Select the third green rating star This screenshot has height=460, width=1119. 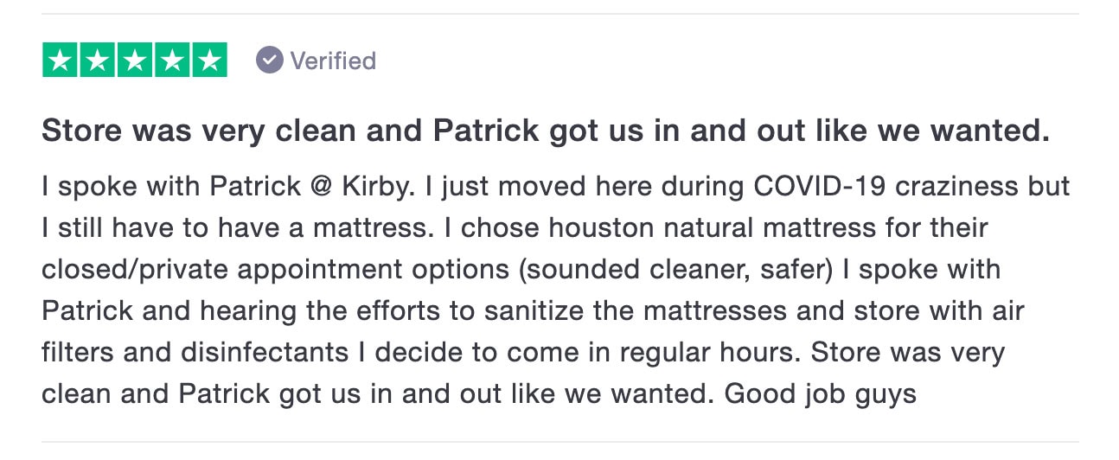[x=135, y=60]
